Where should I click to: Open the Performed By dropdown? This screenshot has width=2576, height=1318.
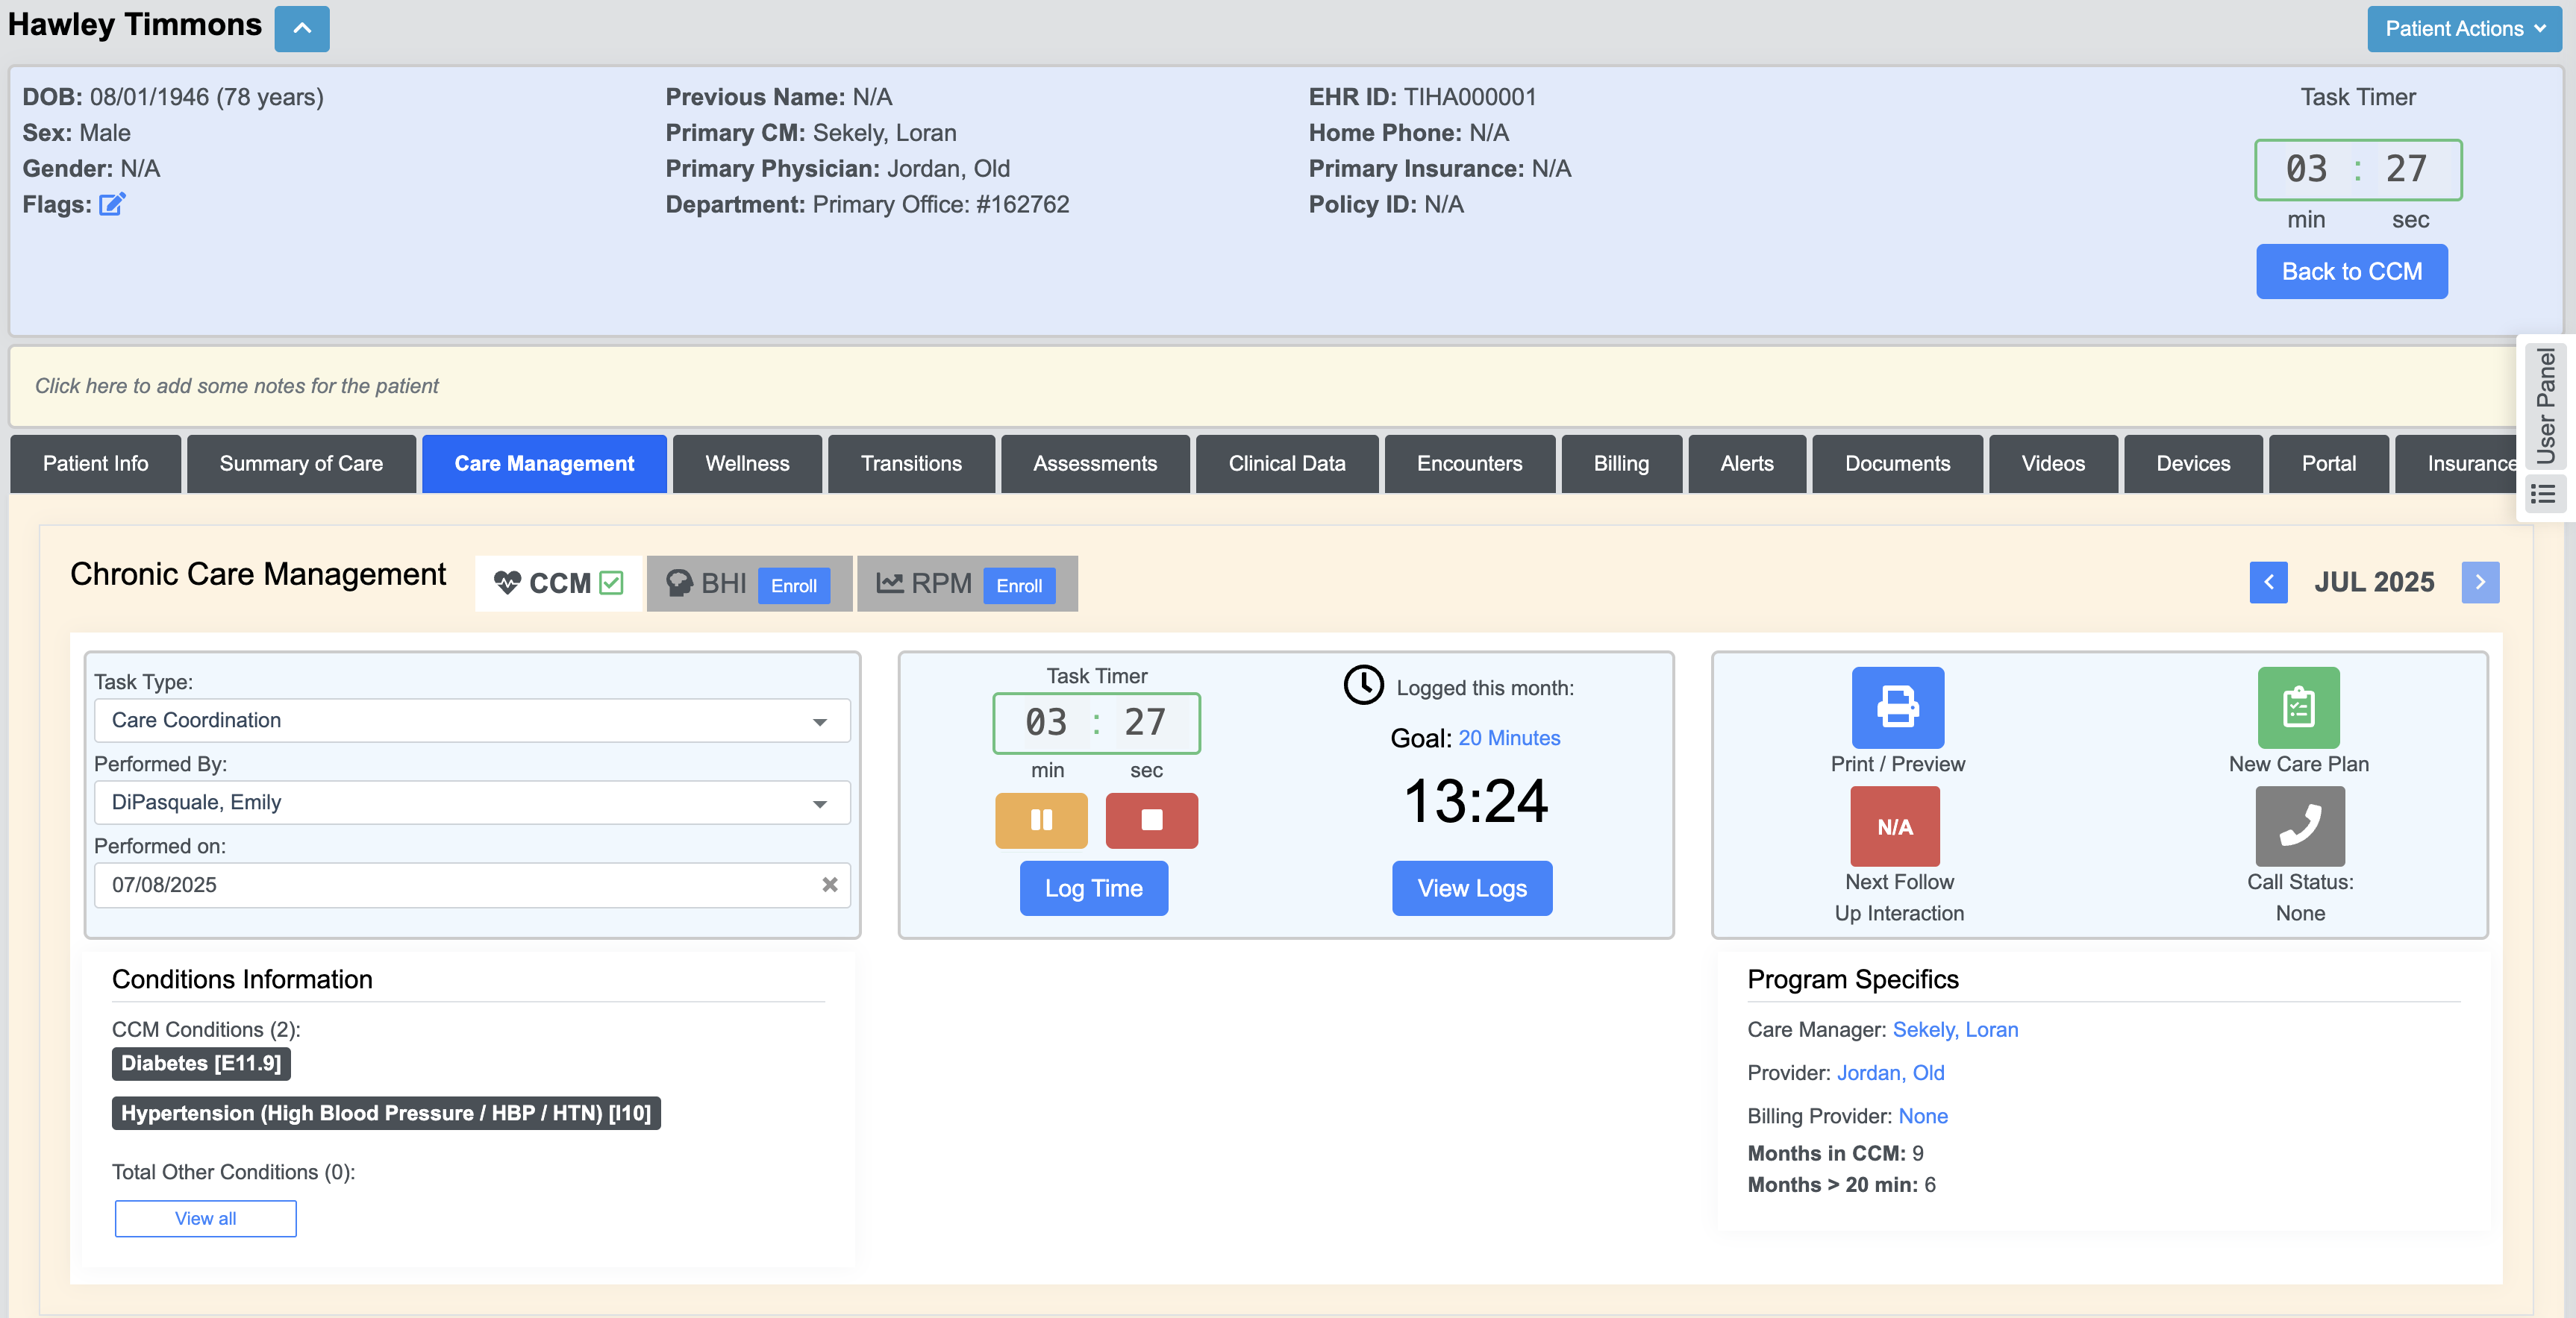click(471, 803)
